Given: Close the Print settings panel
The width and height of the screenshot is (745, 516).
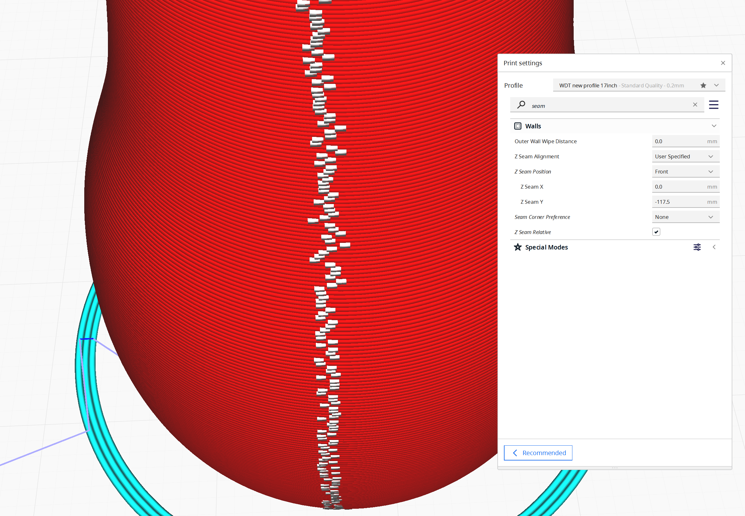Looking at the screenshot, I should (723, 63).
